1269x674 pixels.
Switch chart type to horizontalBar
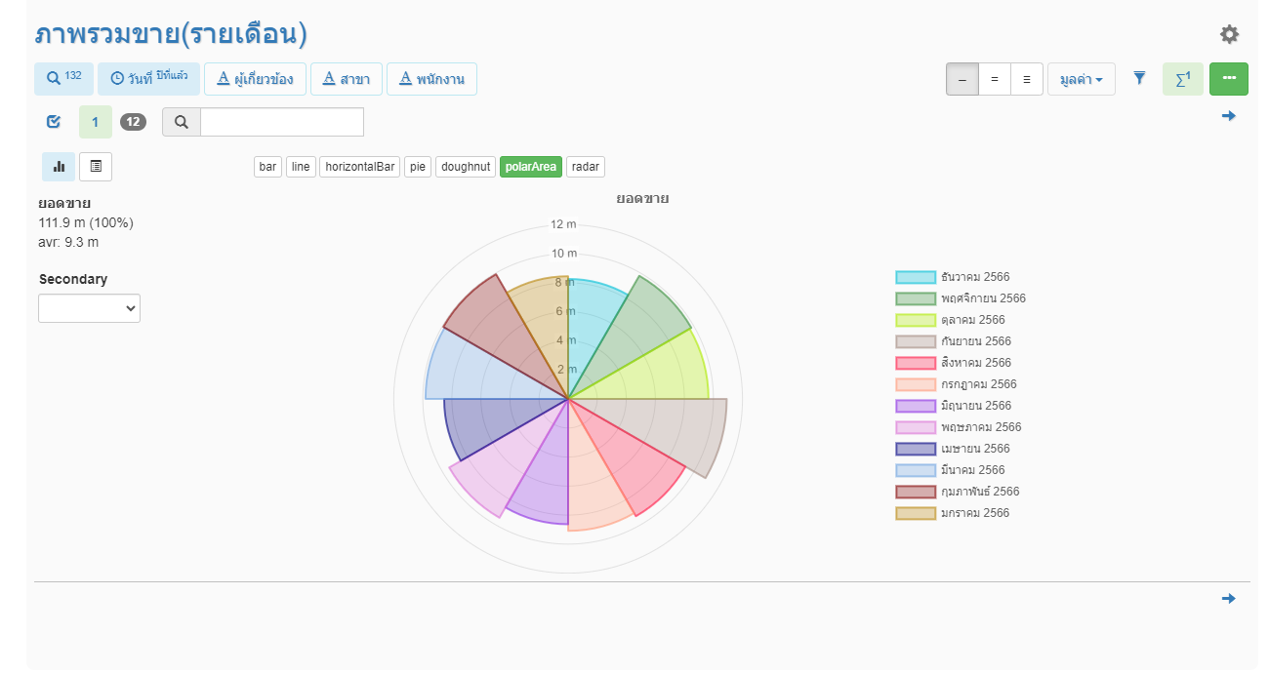[x=360, y=167]
